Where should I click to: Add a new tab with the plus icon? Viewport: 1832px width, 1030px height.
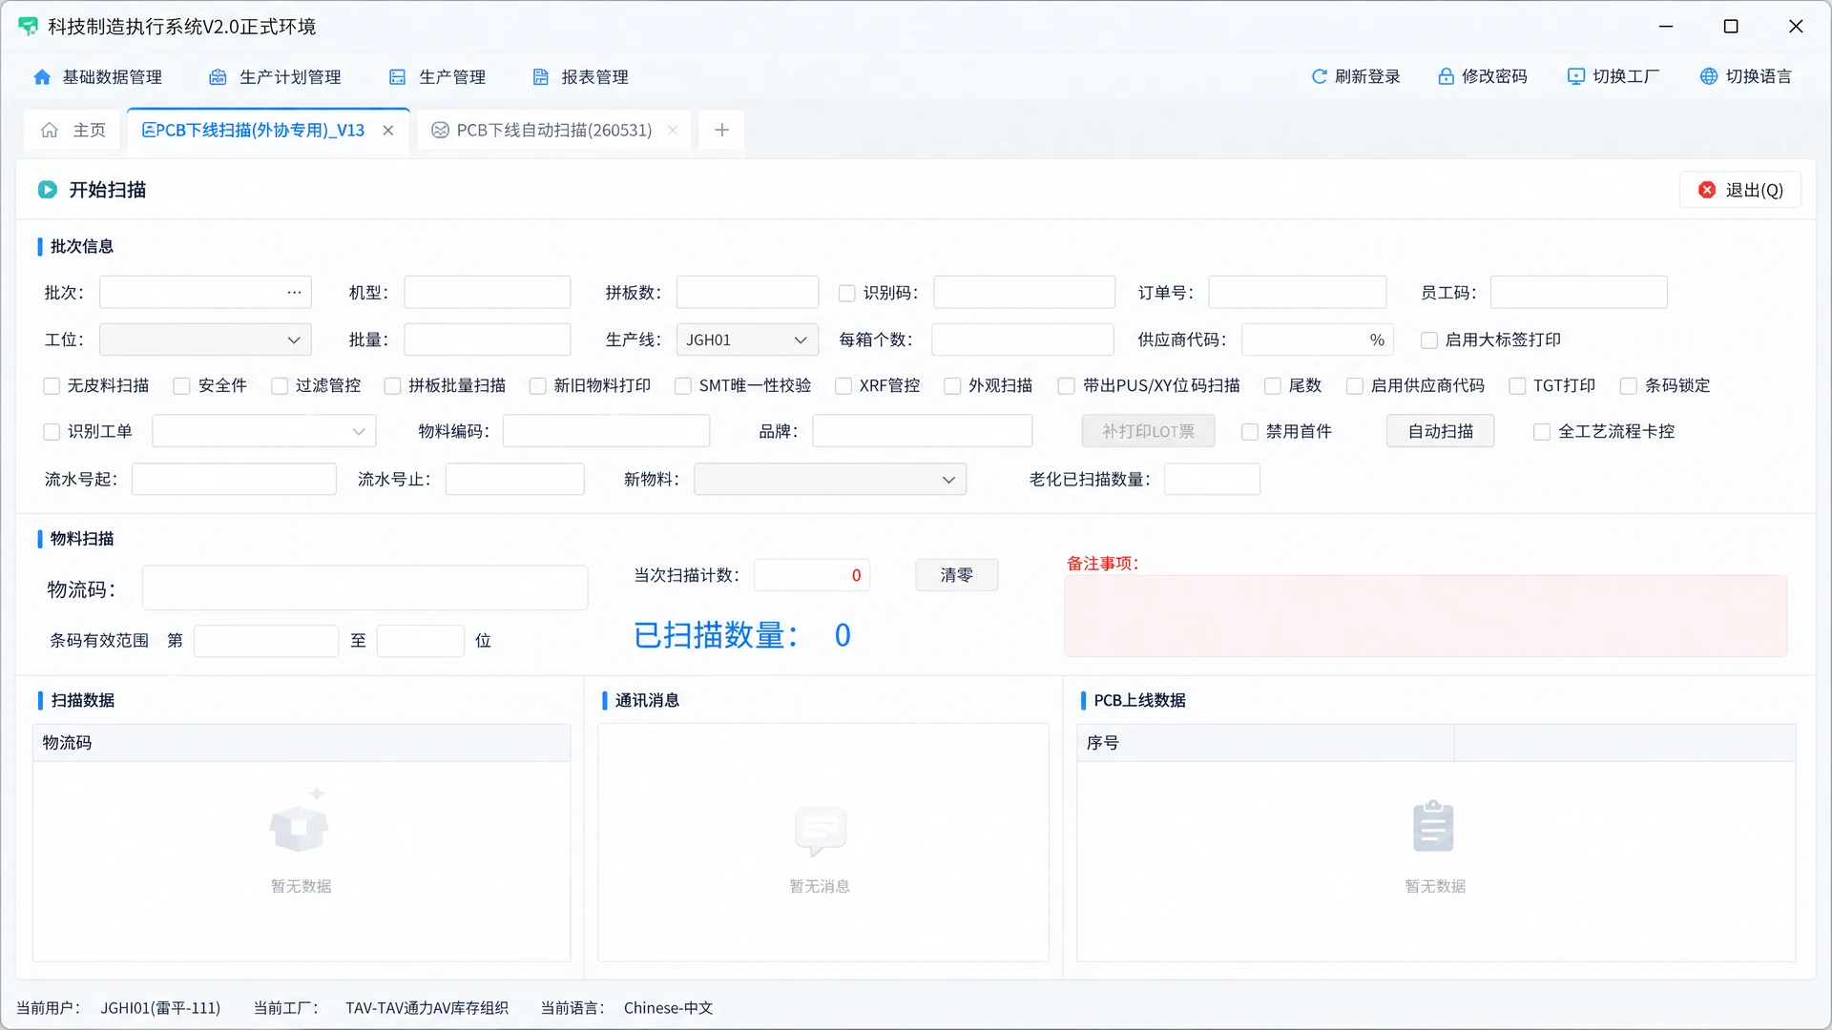tap(722, 130)
